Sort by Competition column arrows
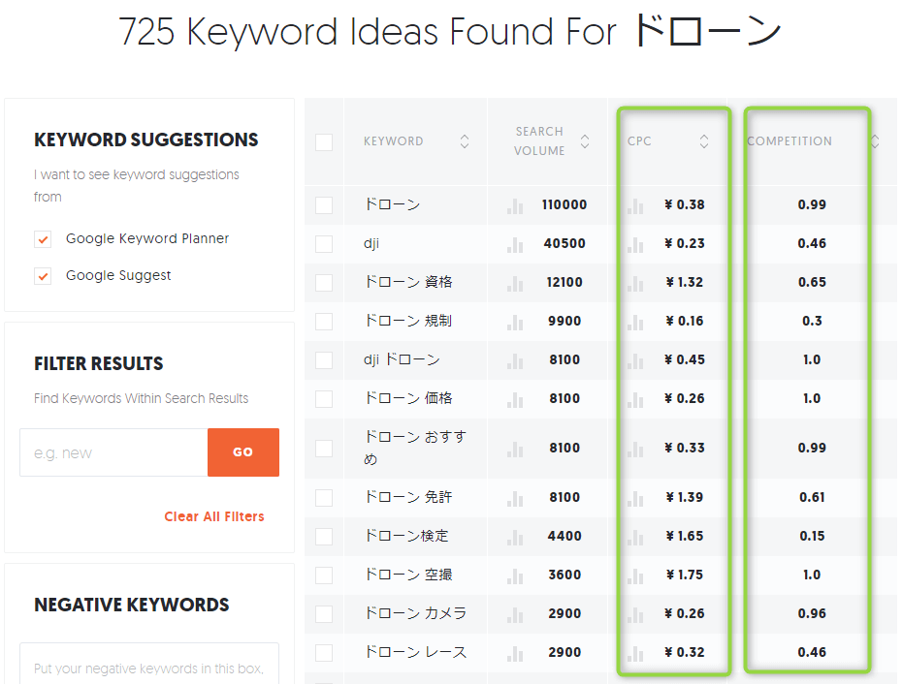The width and height of the screenshot is (903, 684). [x=874, y=141]
